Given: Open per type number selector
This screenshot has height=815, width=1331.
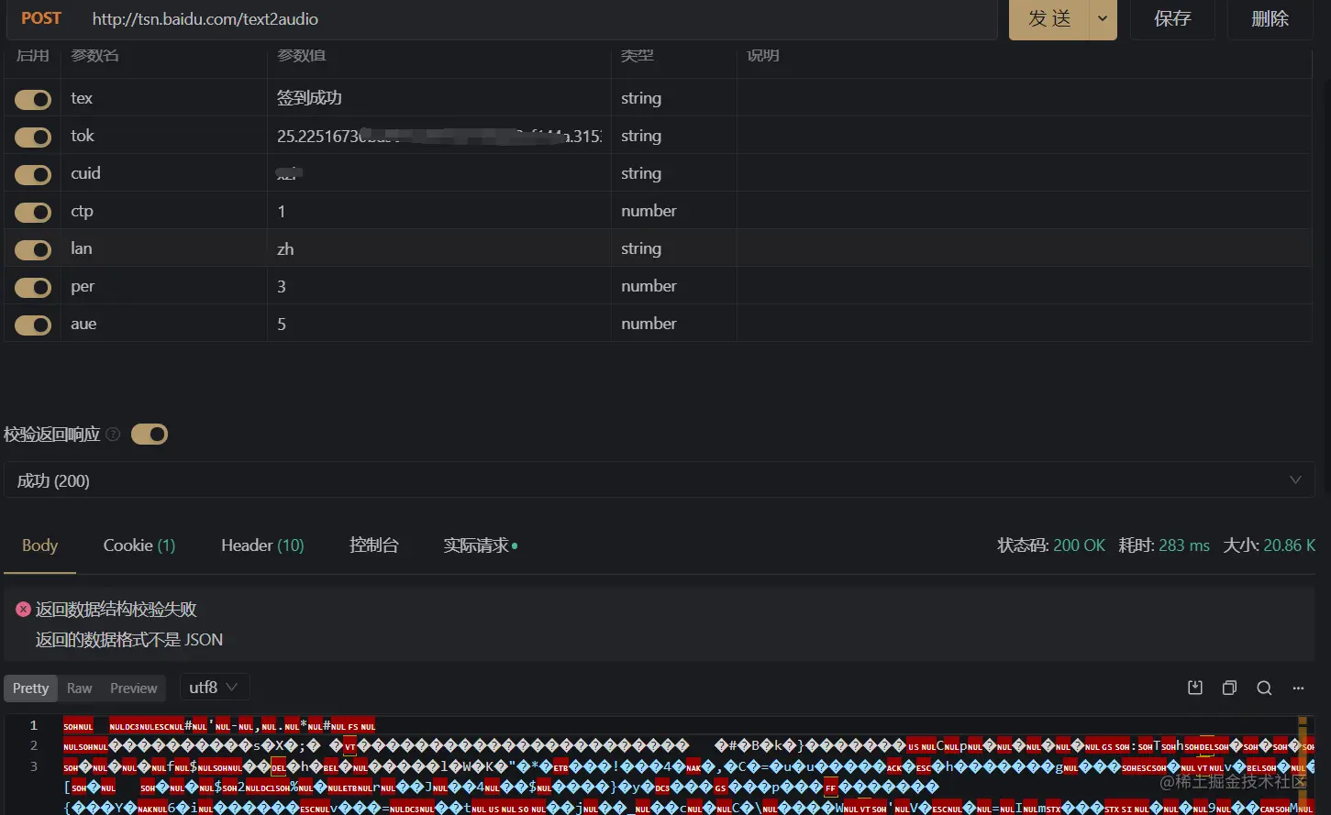Looking at the screenshot, I should click(673, 286).
